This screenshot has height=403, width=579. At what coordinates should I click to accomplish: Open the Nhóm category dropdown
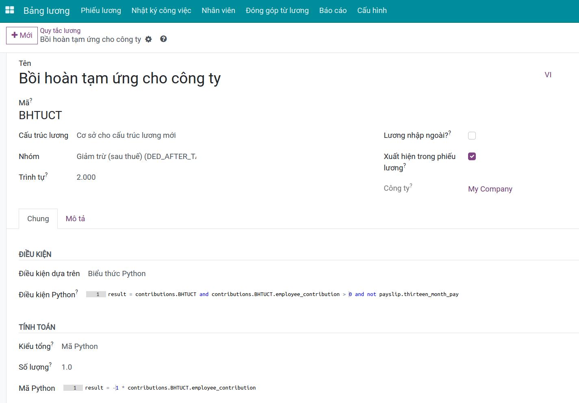136,157
